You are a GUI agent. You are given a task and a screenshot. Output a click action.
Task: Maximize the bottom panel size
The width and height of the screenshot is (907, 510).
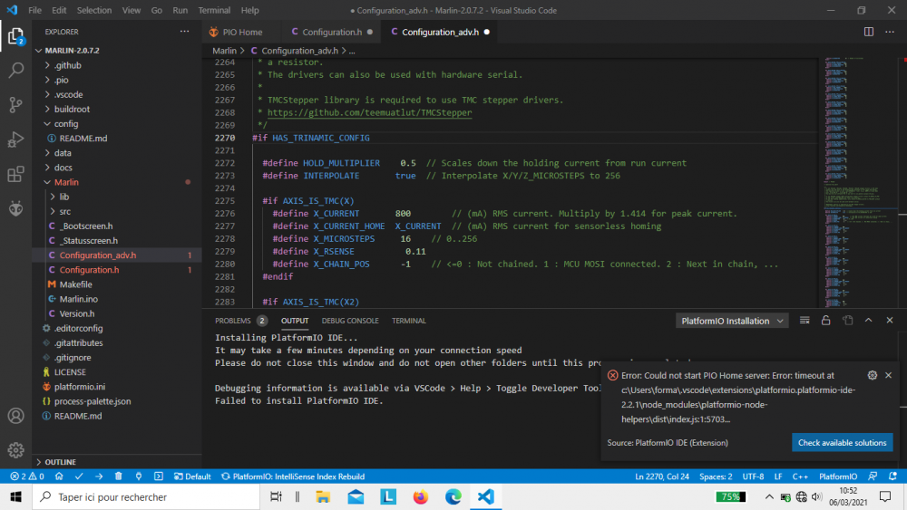point(868,321)
